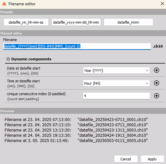Image resolution: width=166 pixels, height=164 pixels.
Task: Collapse the Dynamic components section
Action: [x=8, y=59]
